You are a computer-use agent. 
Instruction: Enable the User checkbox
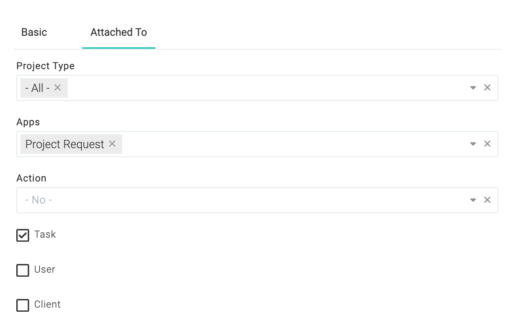coord(23,270)
